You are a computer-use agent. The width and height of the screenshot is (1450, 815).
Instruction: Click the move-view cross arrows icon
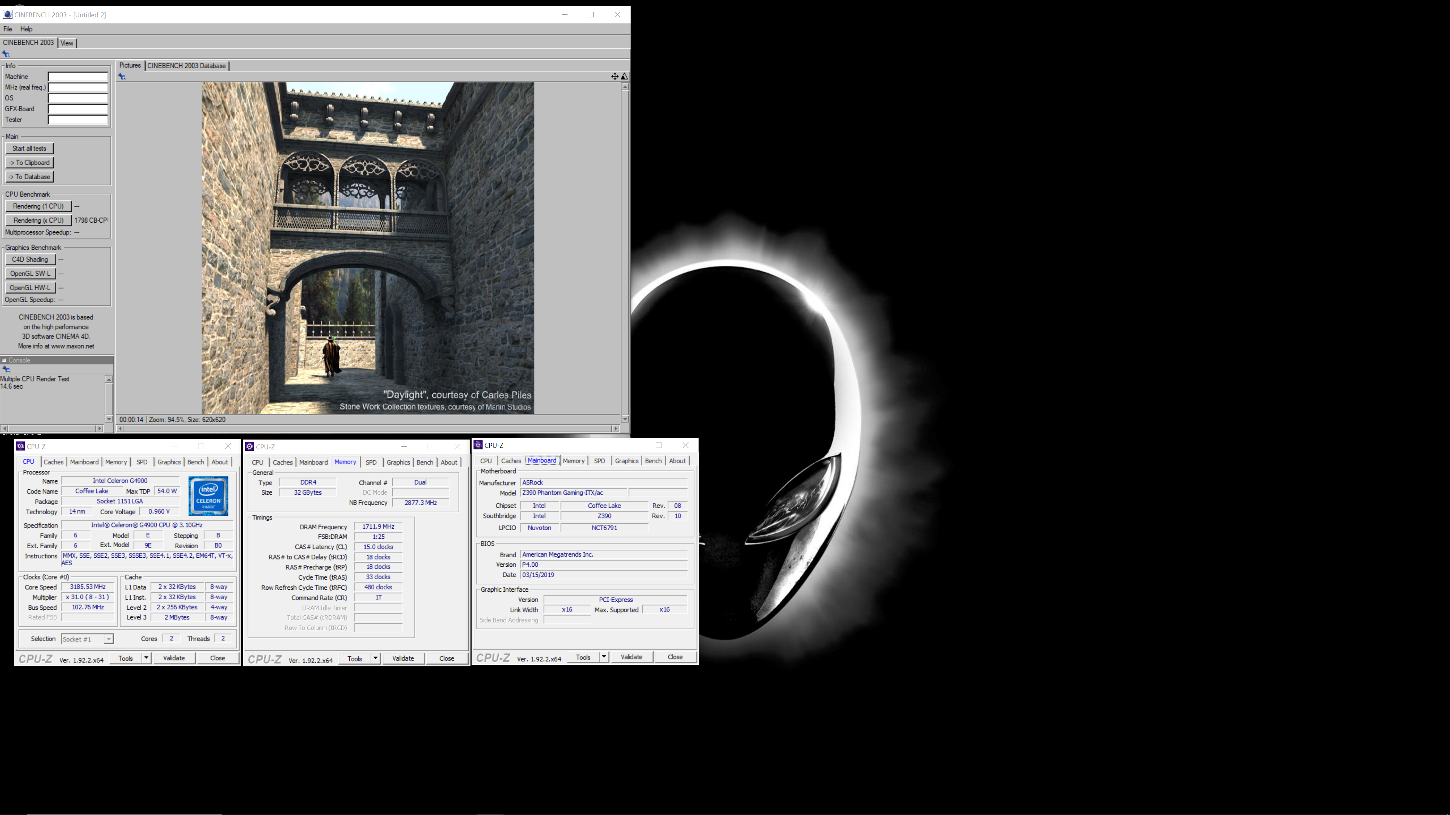click(x=615, y=77)
